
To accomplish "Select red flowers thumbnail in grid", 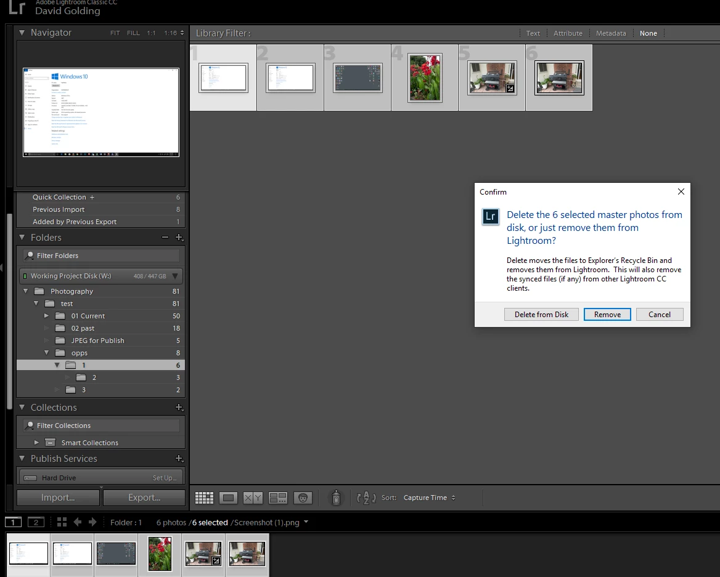I will coord(425,78).
